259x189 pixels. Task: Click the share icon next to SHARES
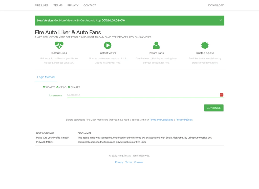(69, 87)
